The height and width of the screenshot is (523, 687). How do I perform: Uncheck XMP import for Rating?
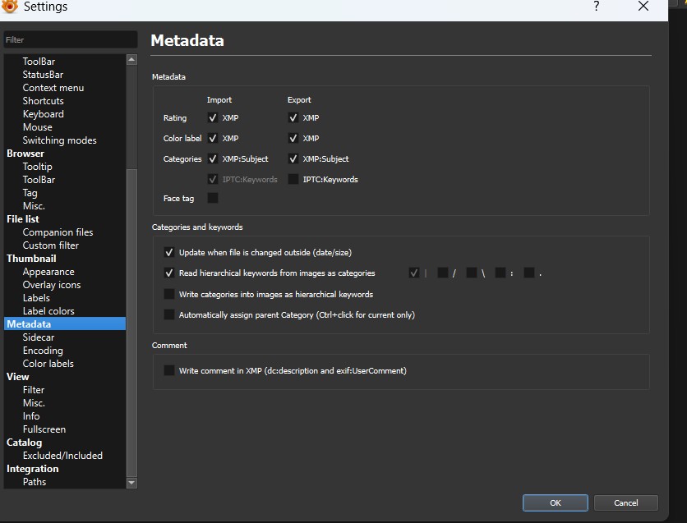(212, 117)
